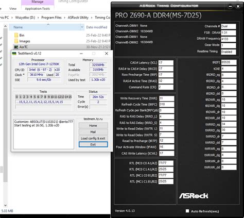Viewport: 244px width, 218px height.
Task: Expand the Name column dropdown arrow
Action: [82, 27]
